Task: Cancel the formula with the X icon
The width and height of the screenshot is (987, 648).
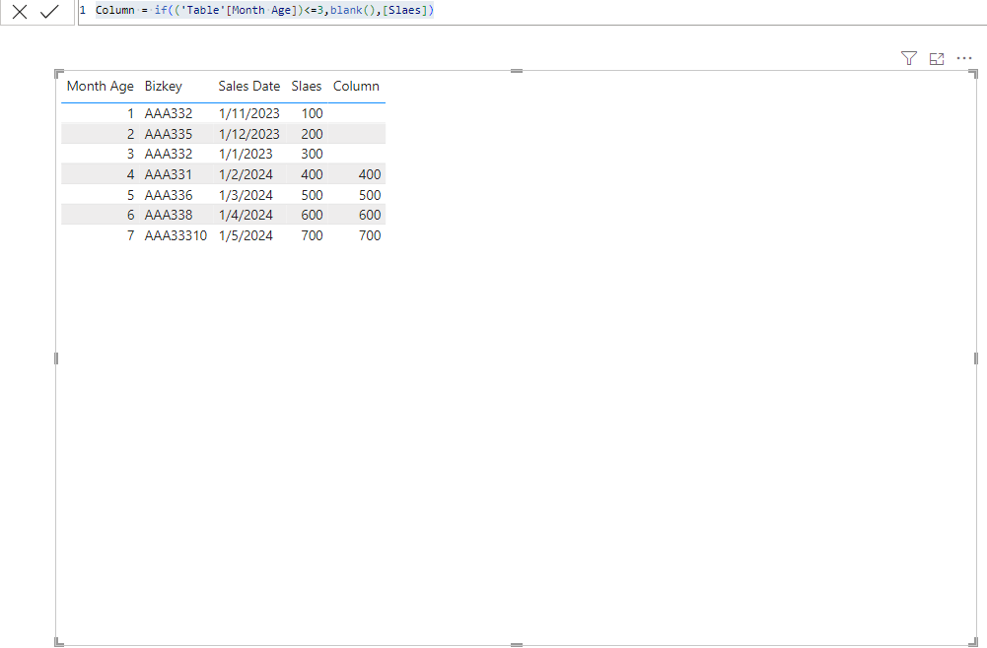Action: pyautogui.click(x=20, y=11)
